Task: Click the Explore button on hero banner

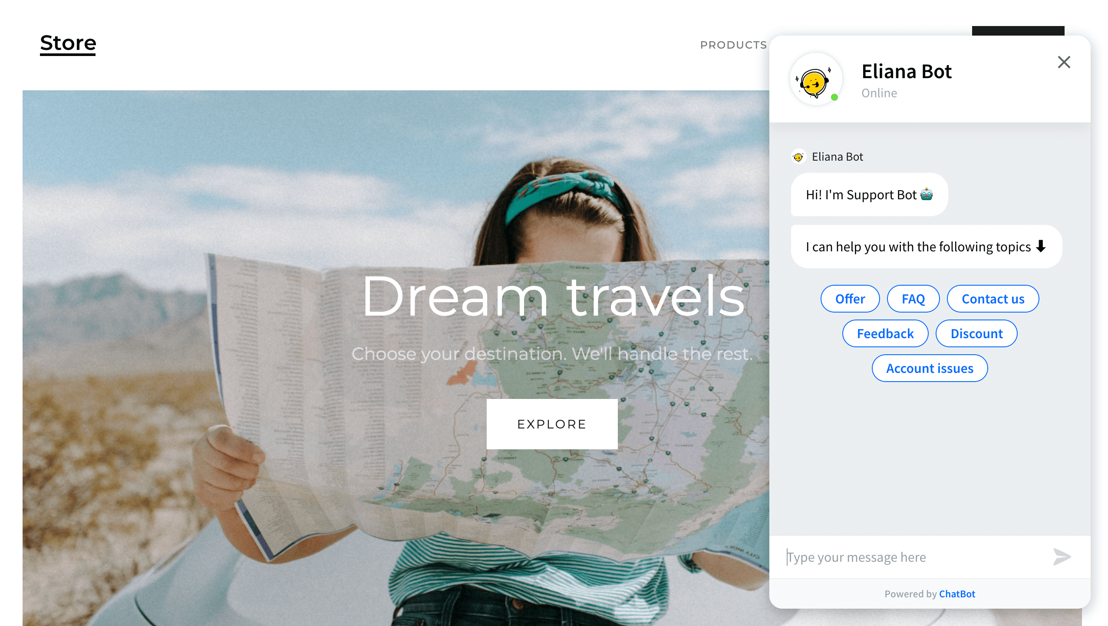Action: [552, 424]
